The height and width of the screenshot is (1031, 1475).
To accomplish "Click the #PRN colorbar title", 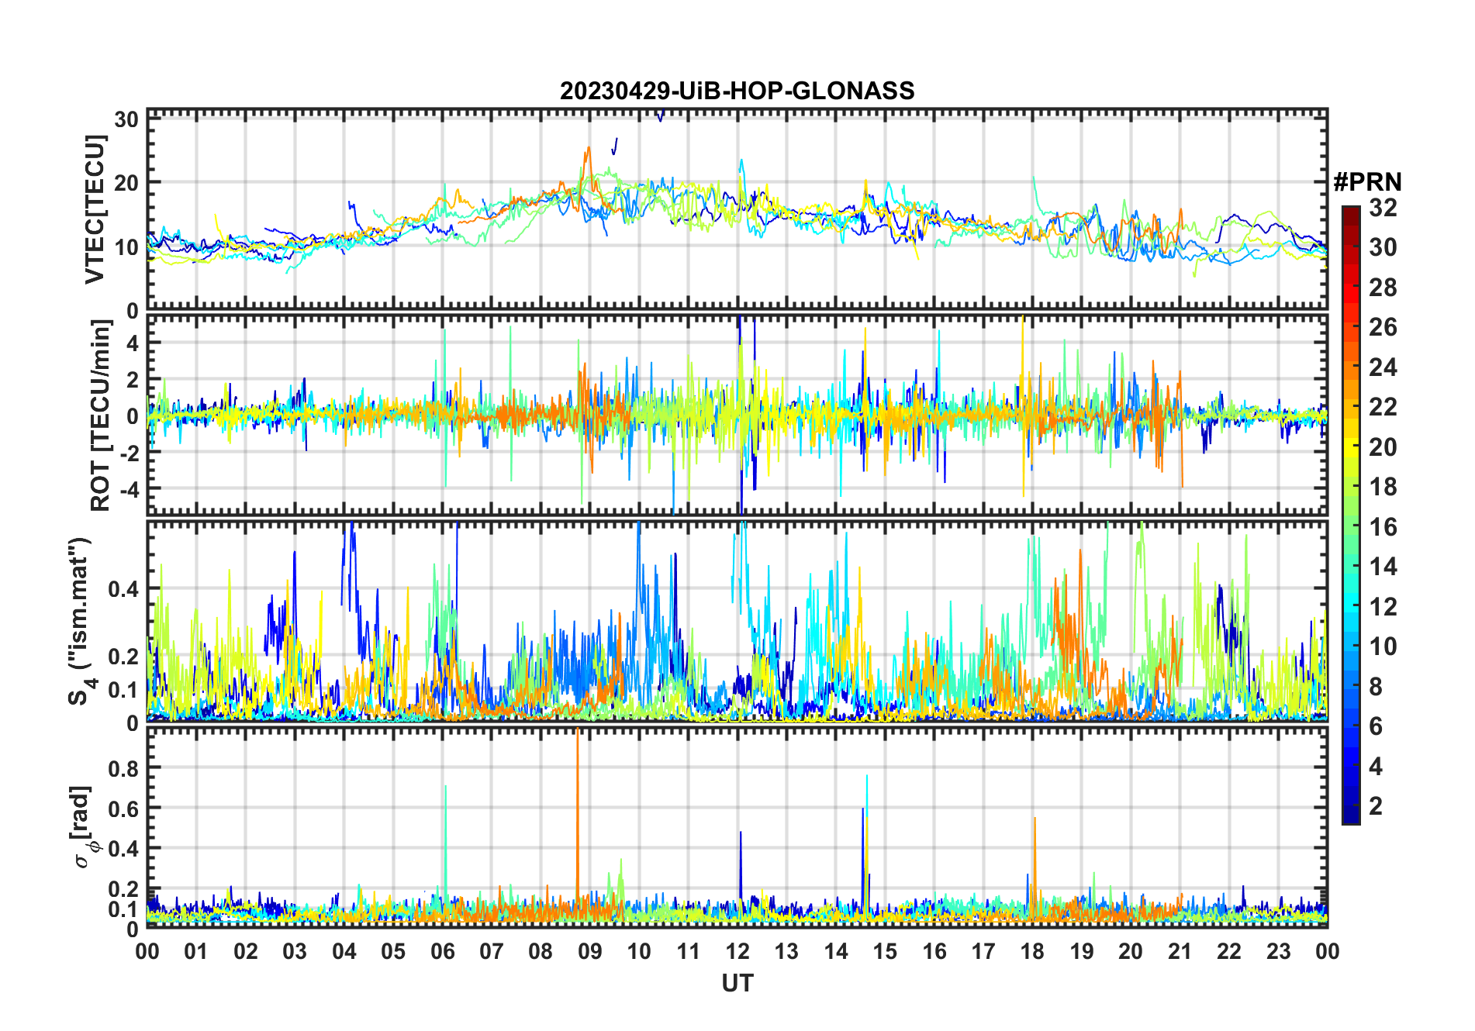I will [x=1367, y=182].
